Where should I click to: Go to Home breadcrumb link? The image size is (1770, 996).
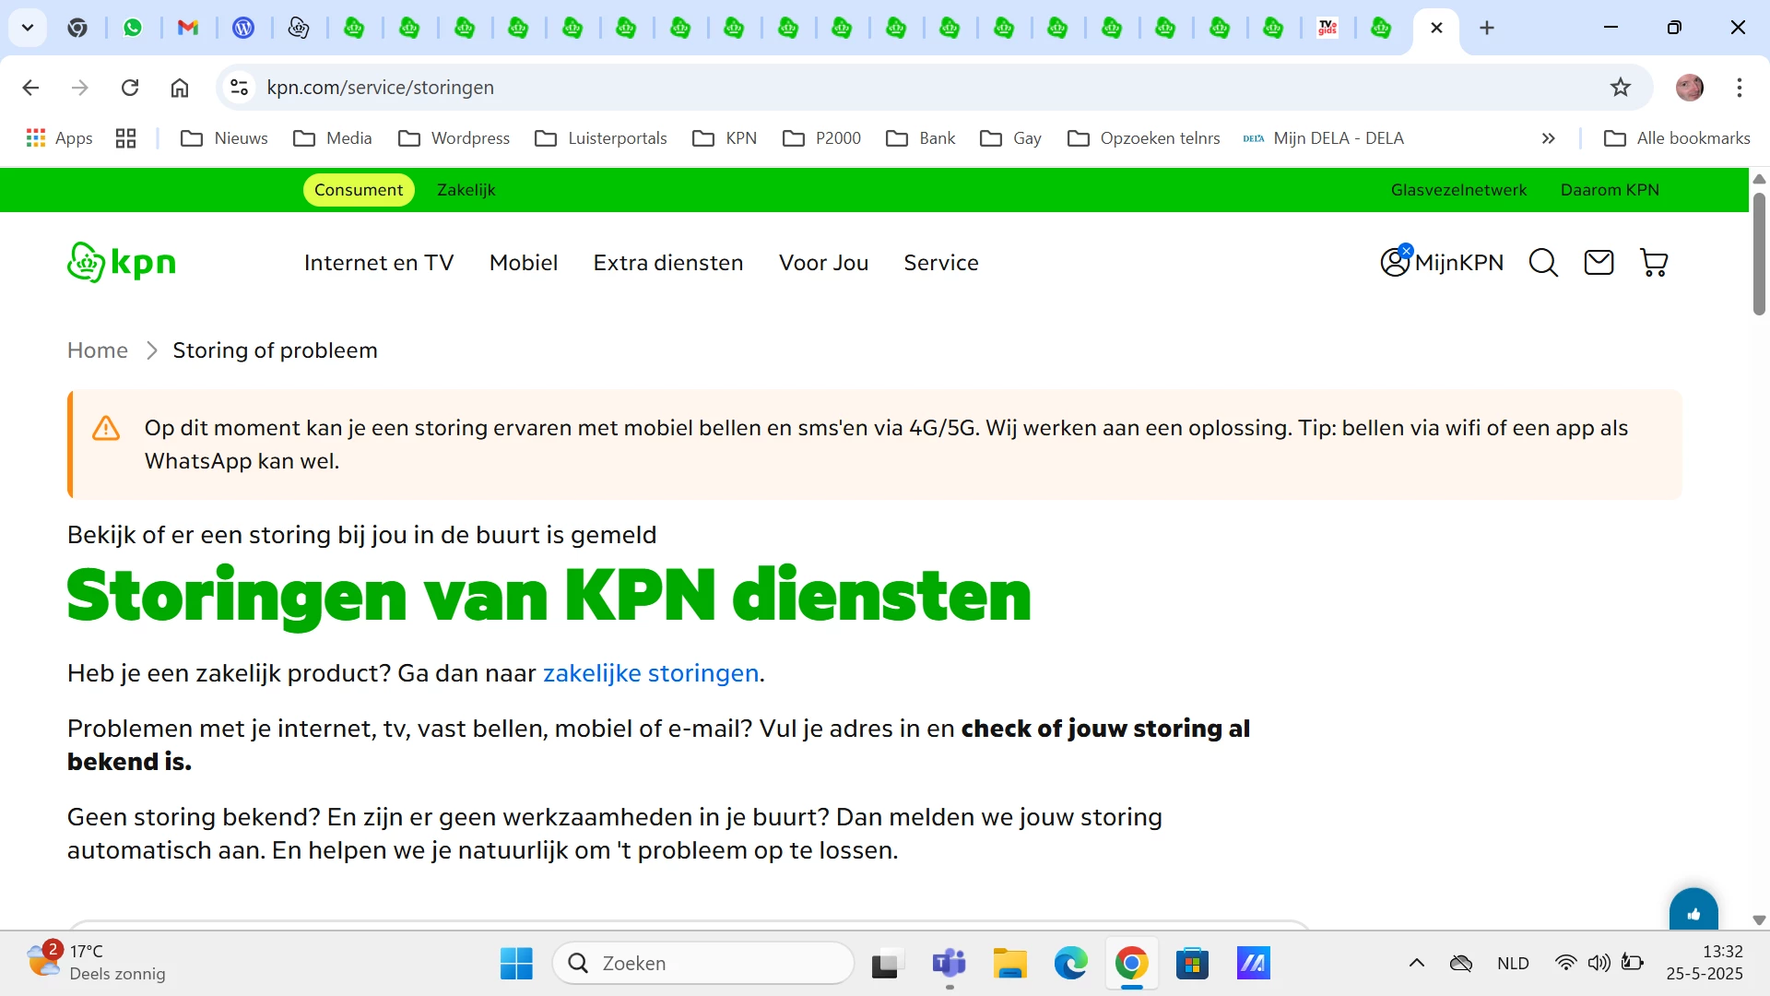[98, 350]
